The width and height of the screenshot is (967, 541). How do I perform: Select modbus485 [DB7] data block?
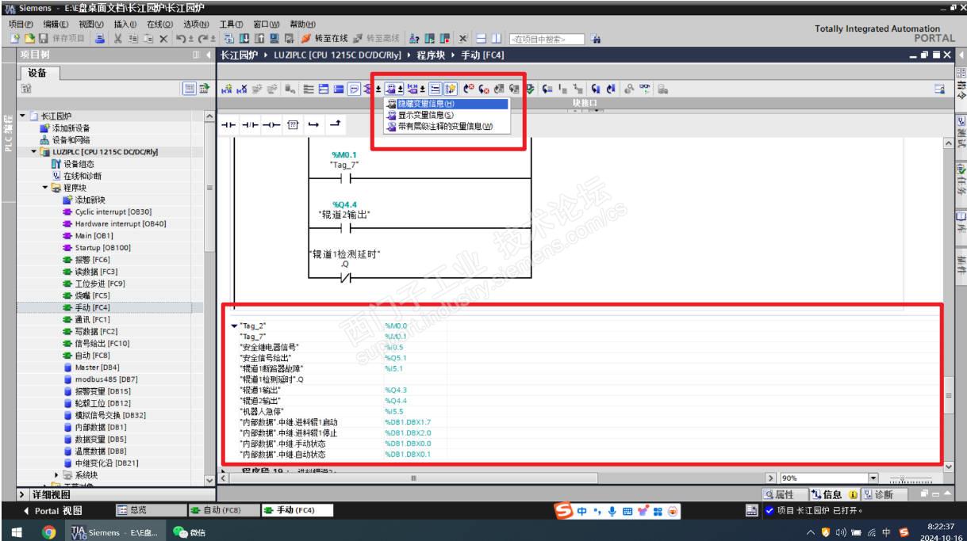pyautogui.click(x=106, y=379)
